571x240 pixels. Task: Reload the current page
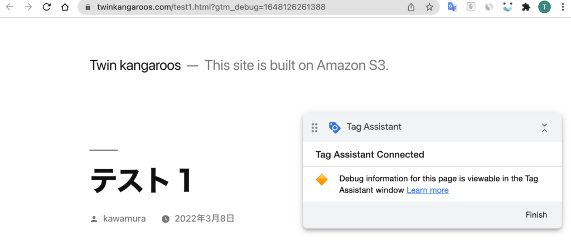pos(47,7)
